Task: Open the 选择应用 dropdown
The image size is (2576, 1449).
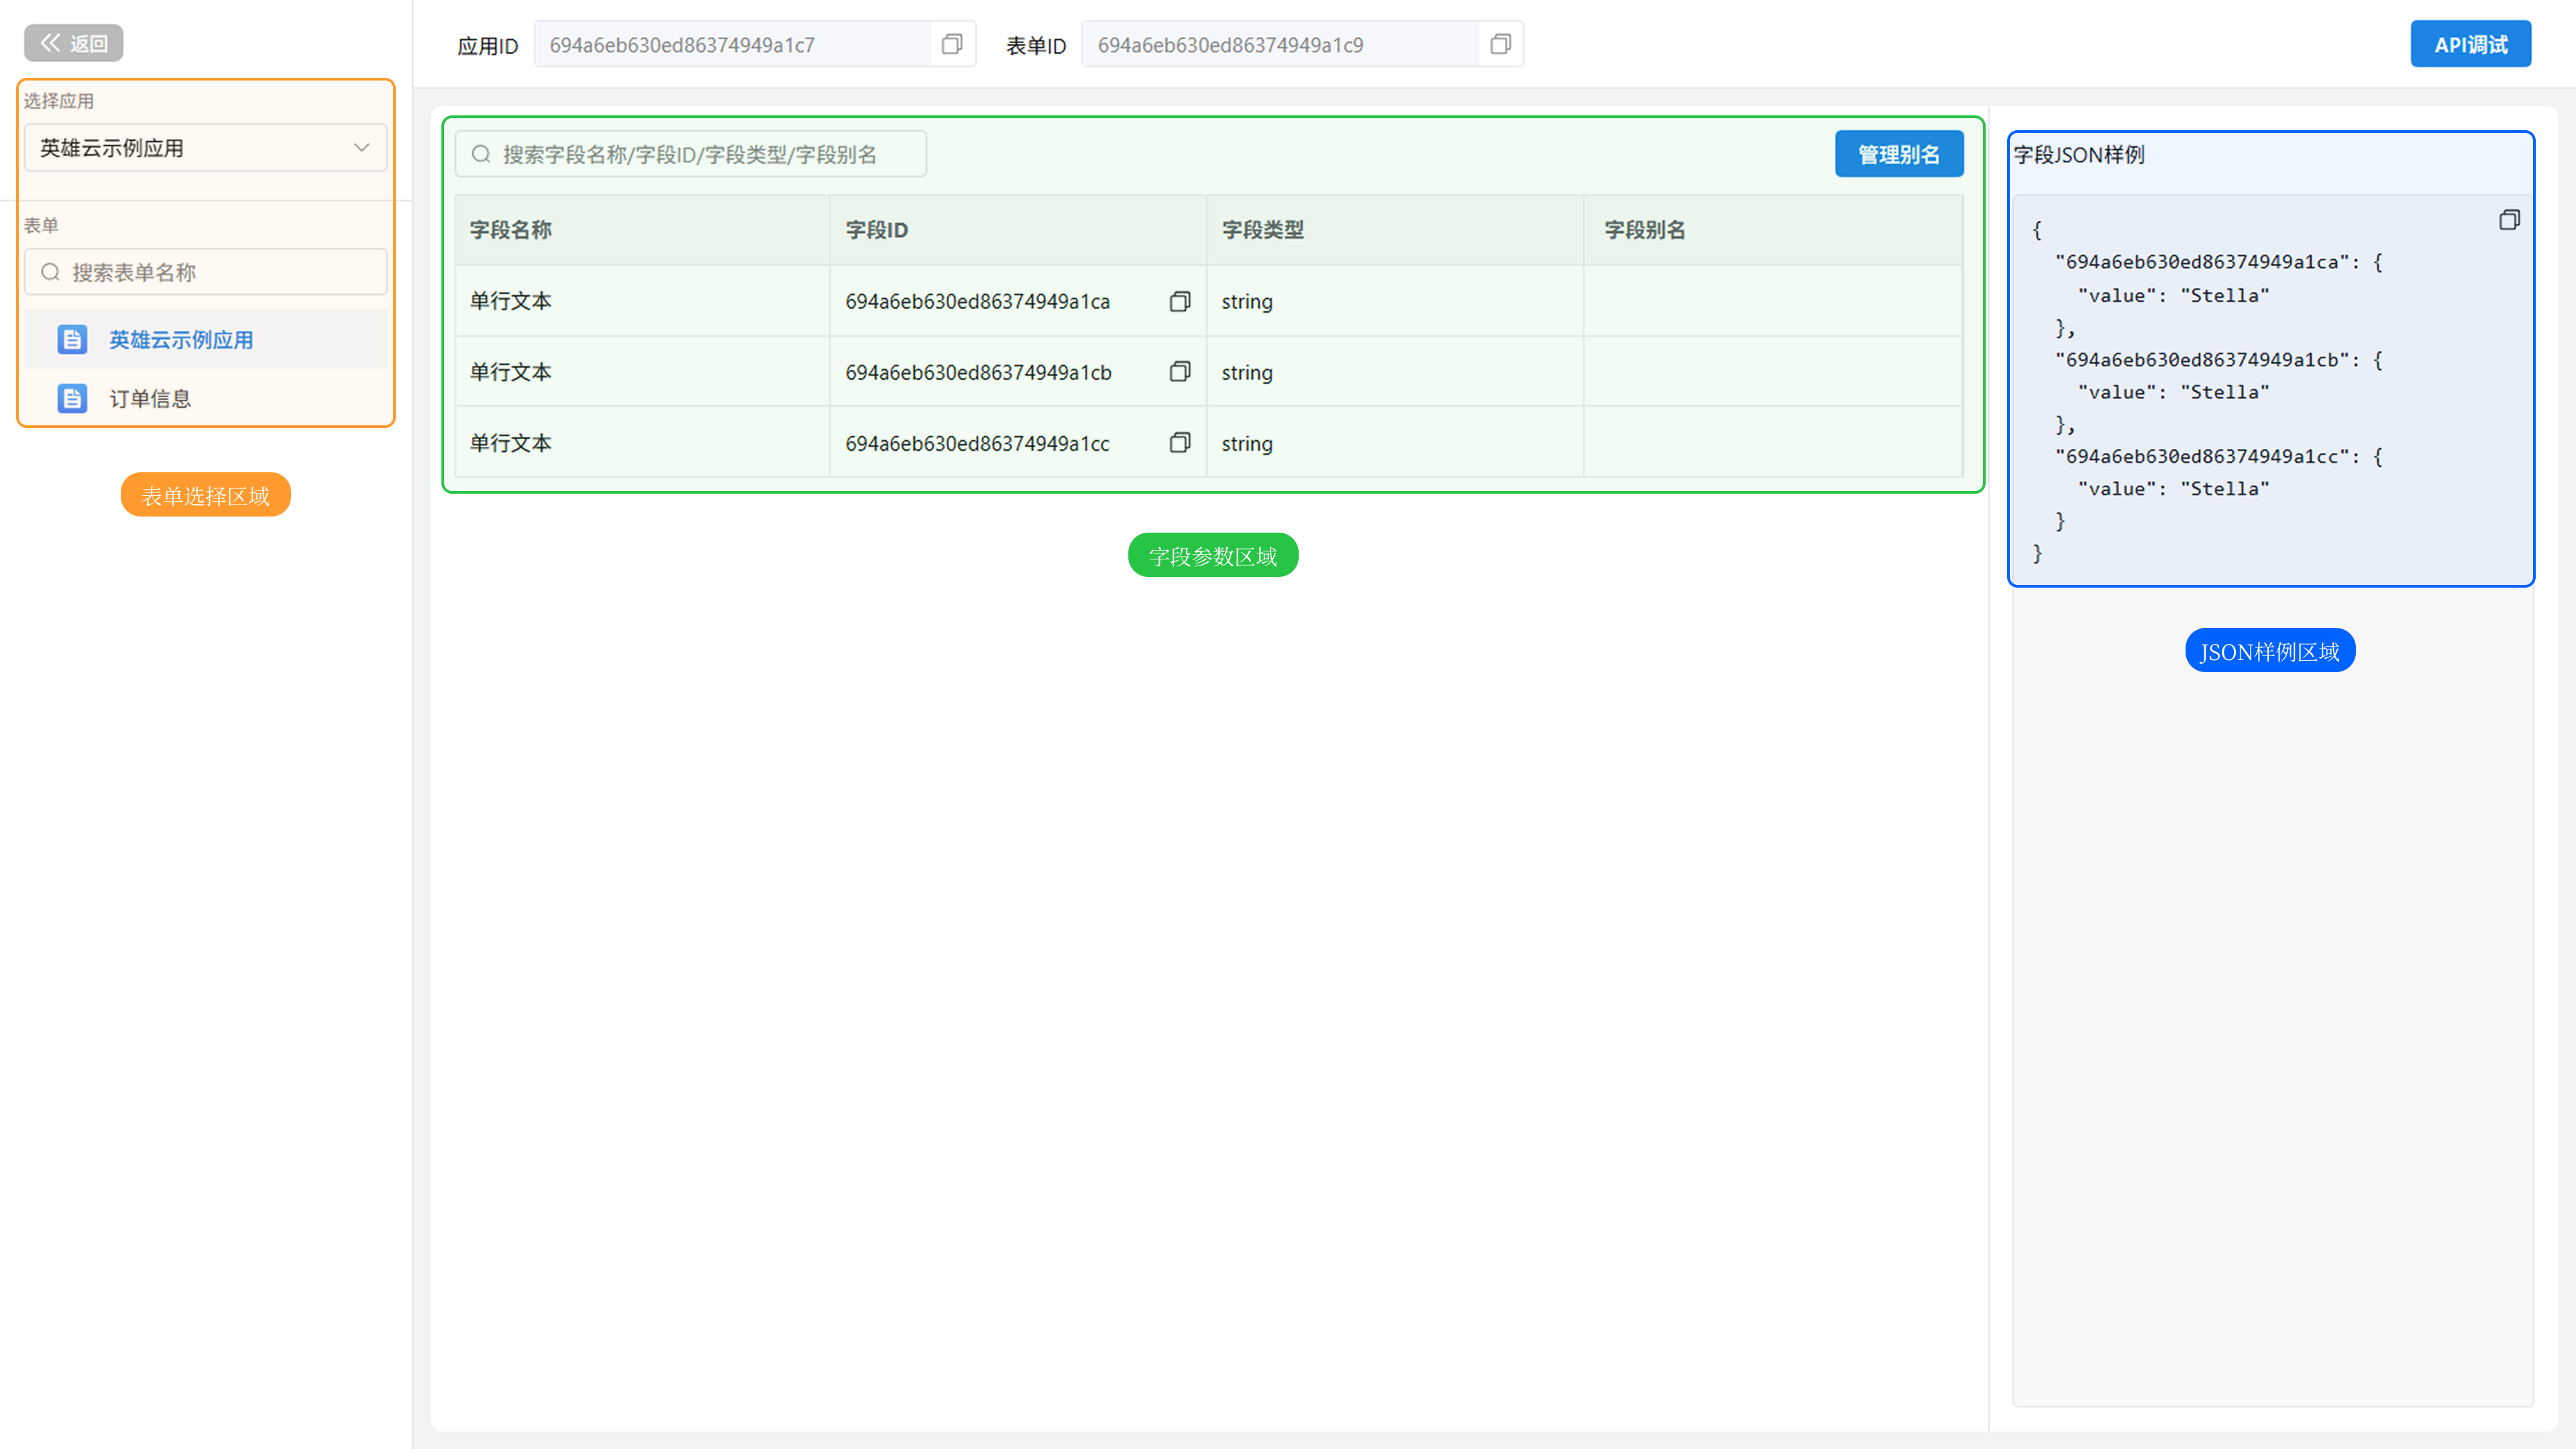Action: point(205,148)
